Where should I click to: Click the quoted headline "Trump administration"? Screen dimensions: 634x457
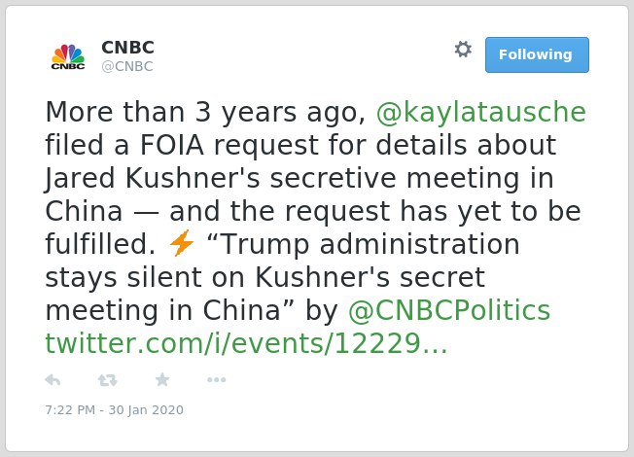tap(363, 244)
